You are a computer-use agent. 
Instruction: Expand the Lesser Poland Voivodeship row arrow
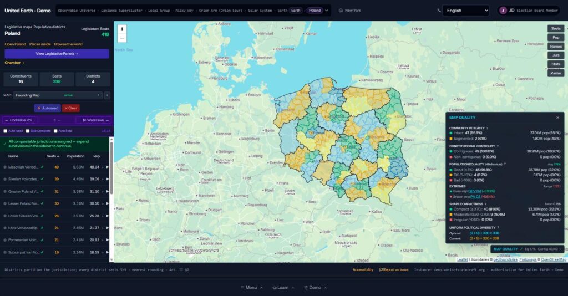pos(107,204)
